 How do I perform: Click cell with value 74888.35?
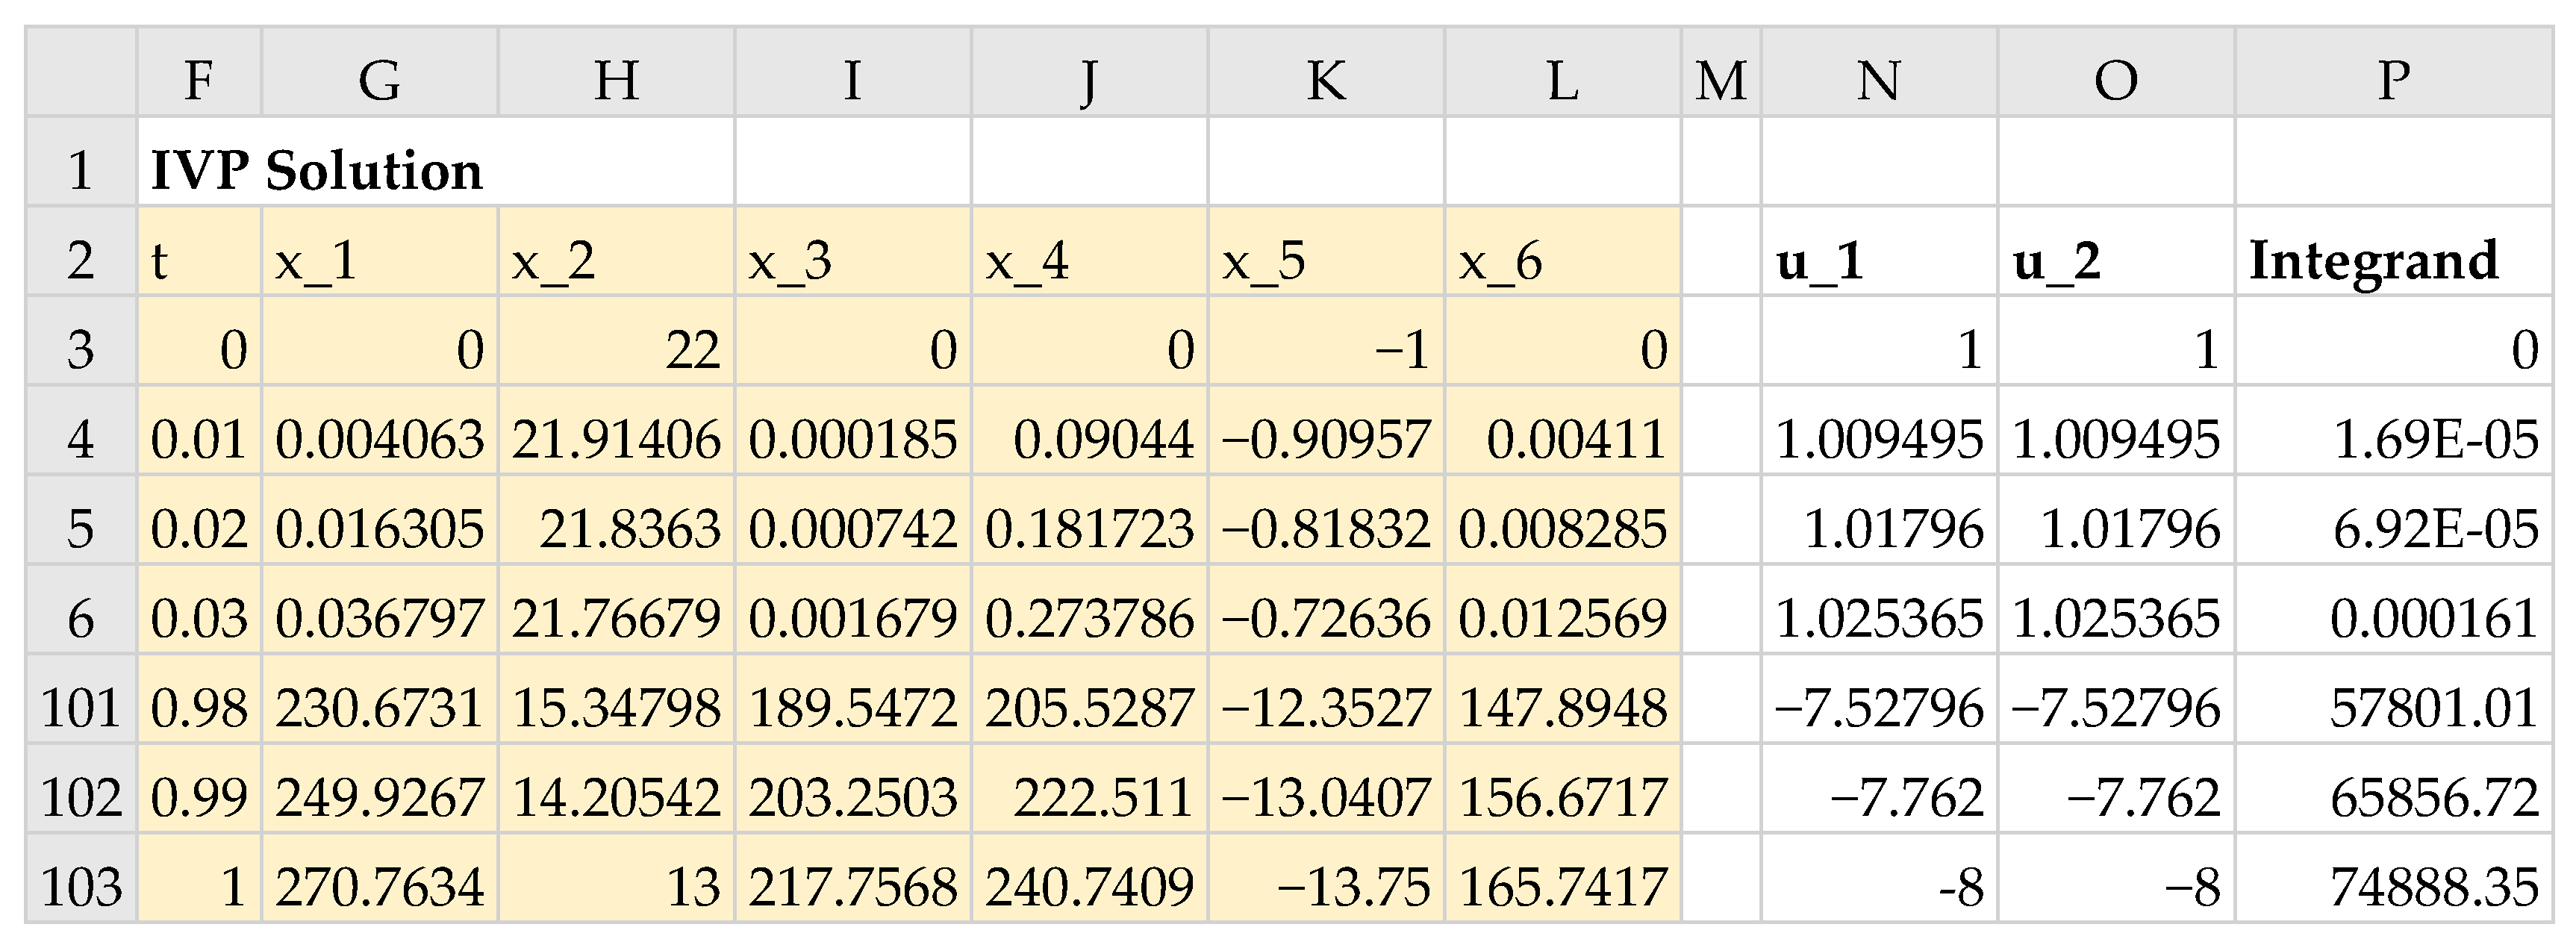coord(2393,886)
